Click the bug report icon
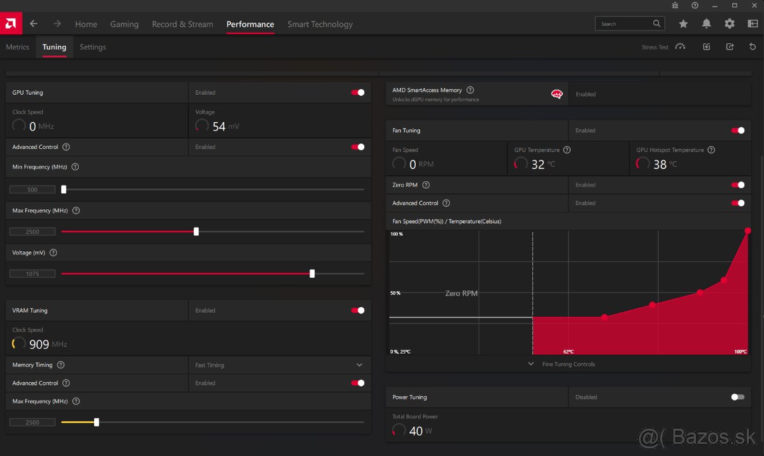 676,6
